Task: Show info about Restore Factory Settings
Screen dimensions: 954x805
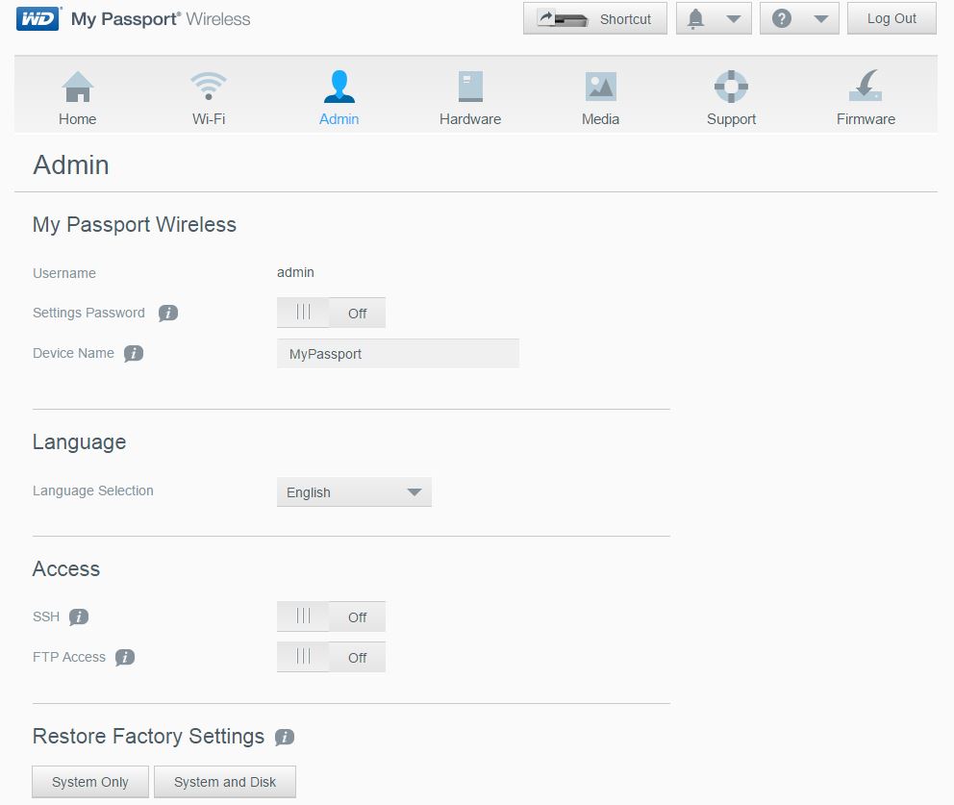Action: 284,737
